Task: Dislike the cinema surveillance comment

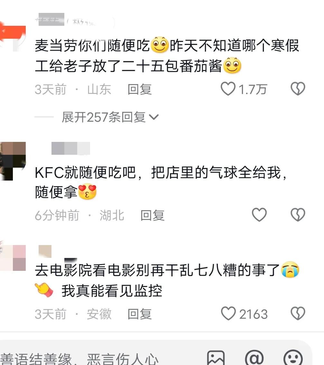Action: [x=298, y=313]
